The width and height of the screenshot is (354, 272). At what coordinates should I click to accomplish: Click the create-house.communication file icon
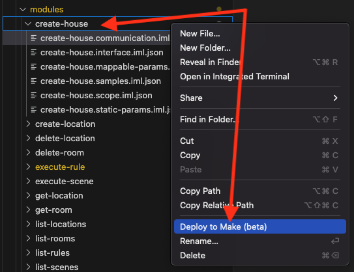(34, 38)
